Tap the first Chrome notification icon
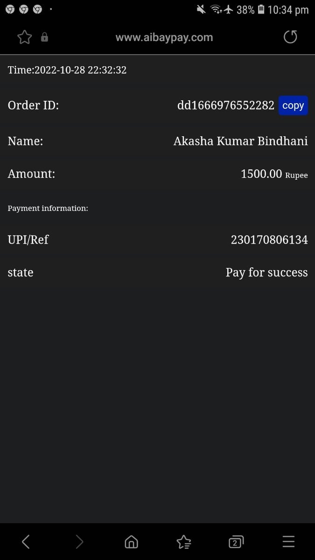315x560 pixels. point(10,9)
